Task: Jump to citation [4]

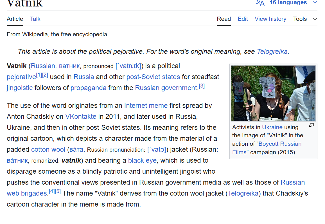Action: point(52,191)
